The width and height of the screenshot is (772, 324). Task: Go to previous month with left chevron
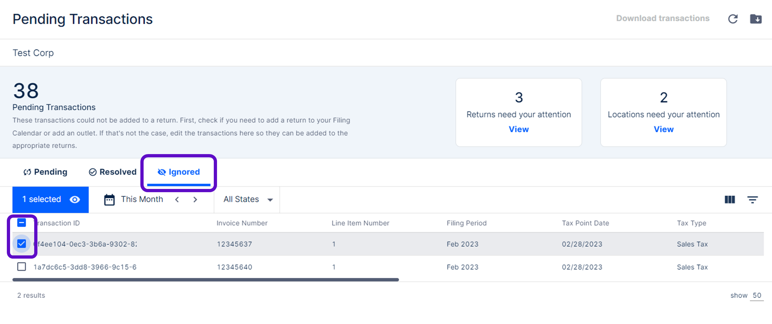click(177, 200)
